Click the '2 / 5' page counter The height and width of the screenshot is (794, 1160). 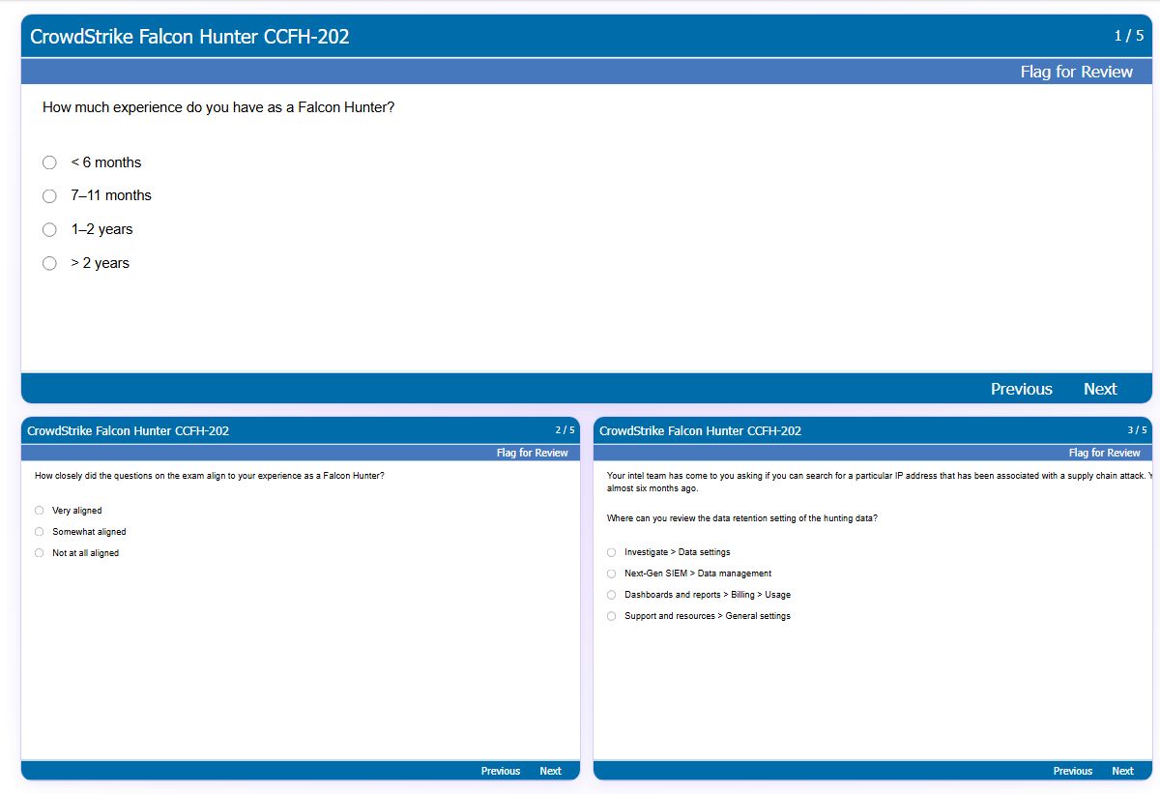pos(565,430)
